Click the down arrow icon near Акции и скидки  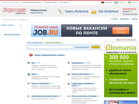[x=21, y=26]
